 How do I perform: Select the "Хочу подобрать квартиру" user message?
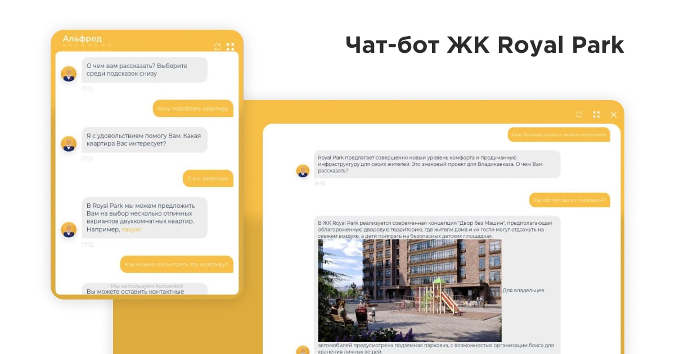(x=193, y=108)
